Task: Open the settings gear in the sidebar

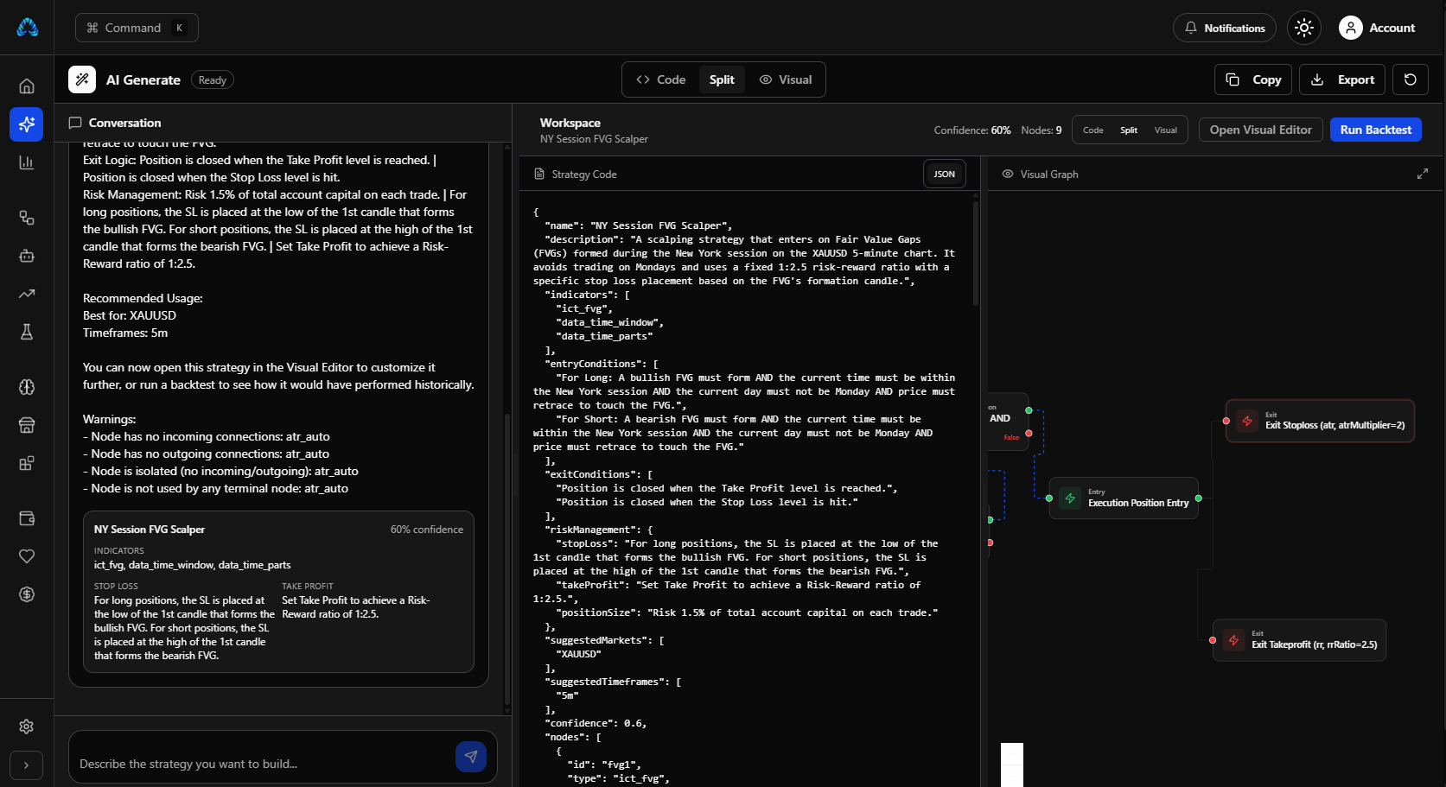Action: pos(27,727)
